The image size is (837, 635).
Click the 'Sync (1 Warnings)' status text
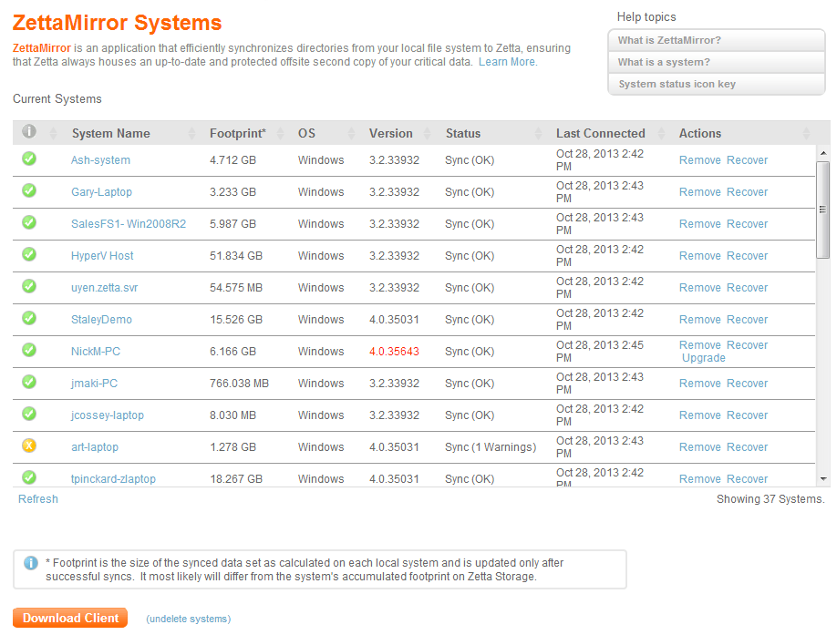tap(490, 447)
